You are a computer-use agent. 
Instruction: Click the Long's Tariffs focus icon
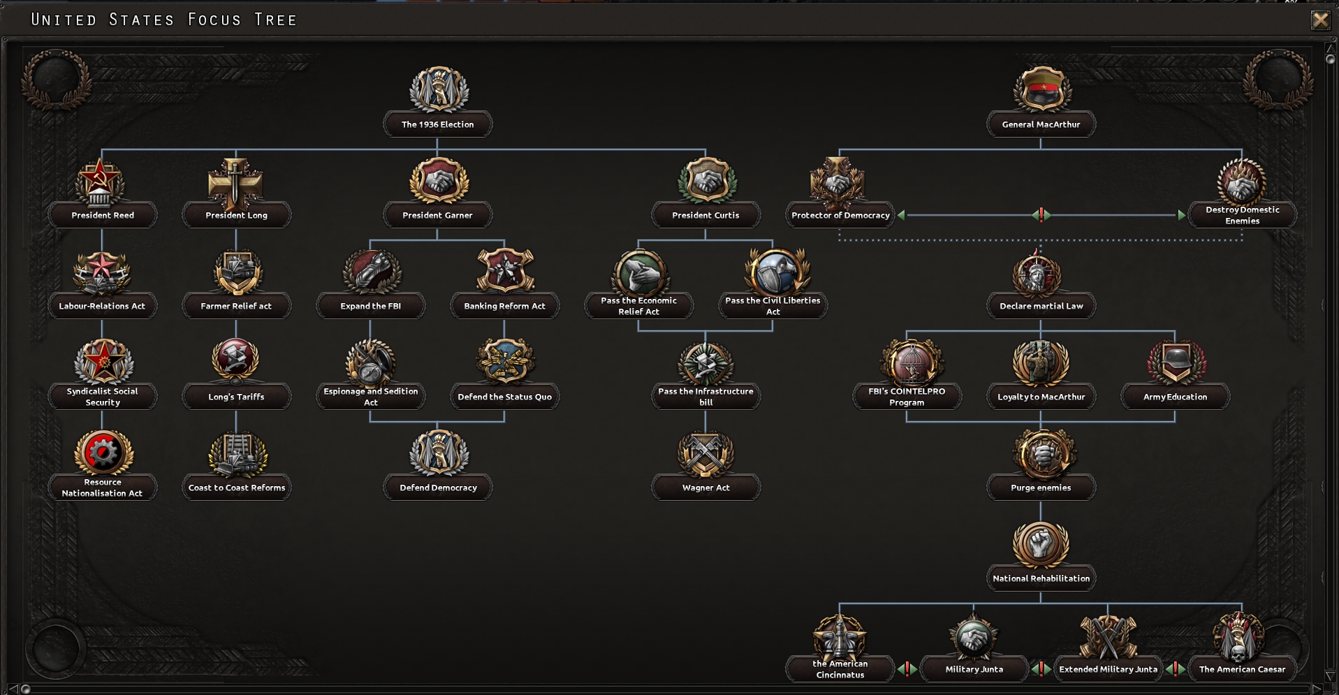pyautogui.click(x=235, y=360)
